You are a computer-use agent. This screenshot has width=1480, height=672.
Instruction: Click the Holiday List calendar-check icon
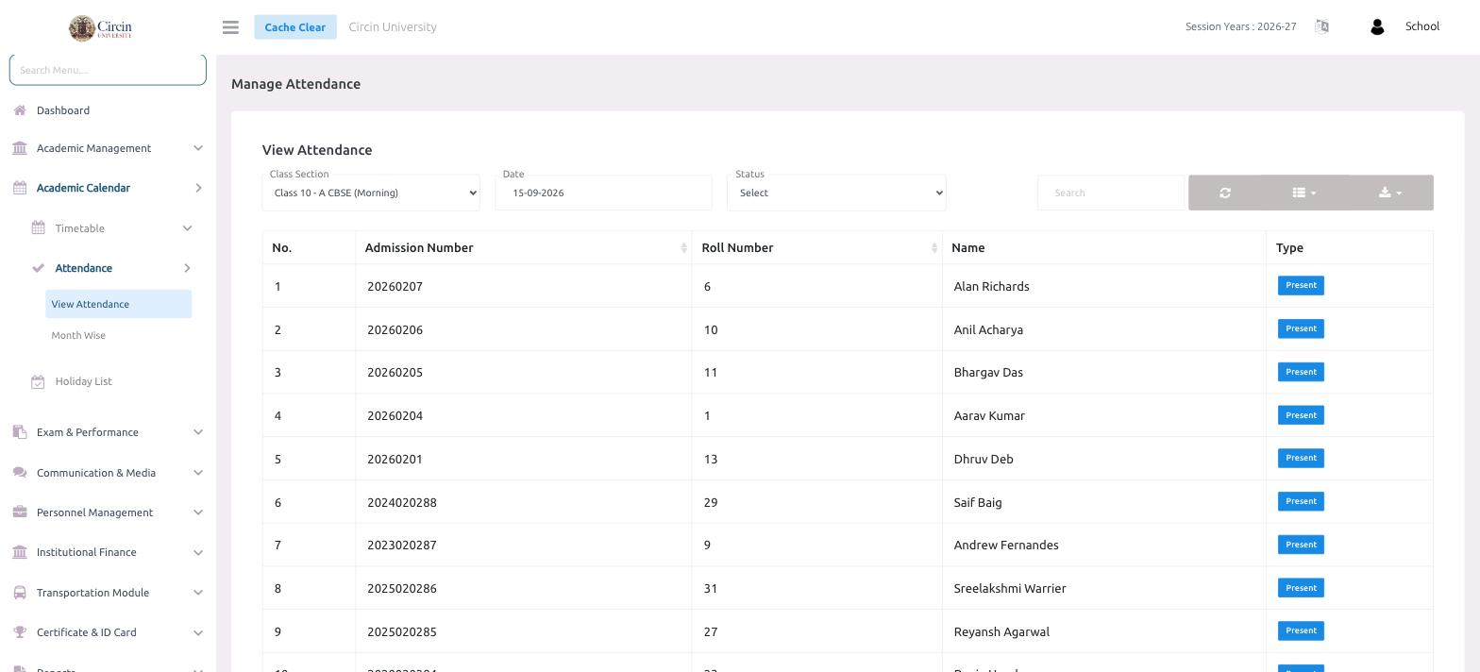click(x=38, y=381)
